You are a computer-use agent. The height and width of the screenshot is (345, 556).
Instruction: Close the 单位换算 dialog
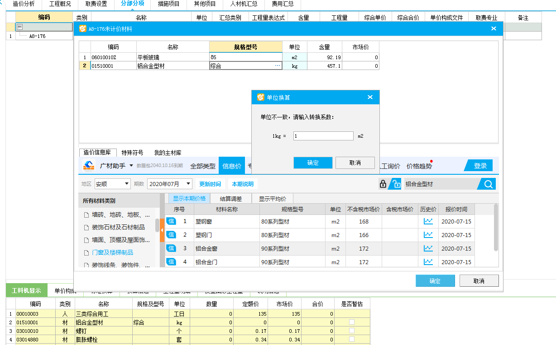(x=370, y=97)
